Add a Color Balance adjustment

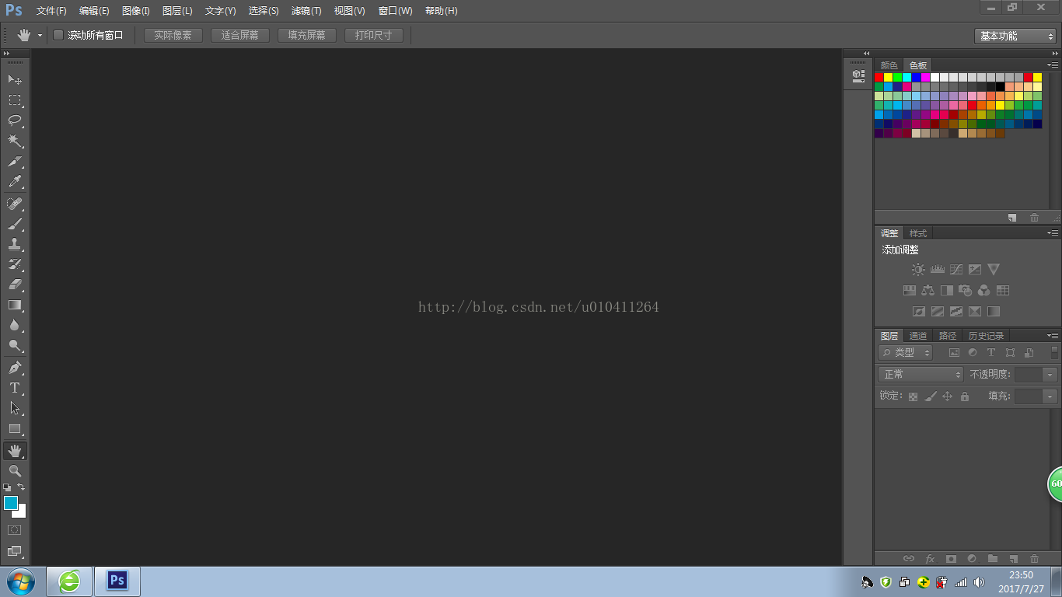928,291
